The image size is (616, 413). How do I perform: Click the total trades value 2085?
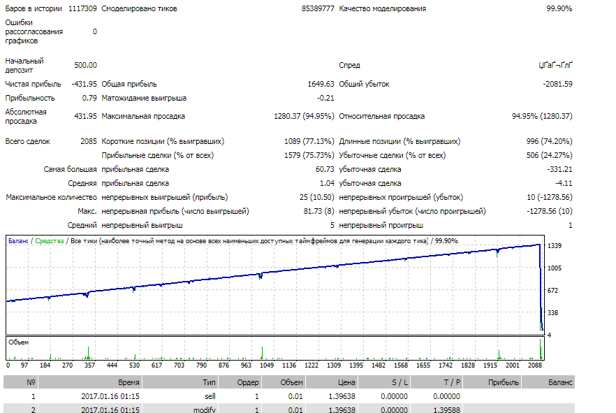[x=89, y=141]
